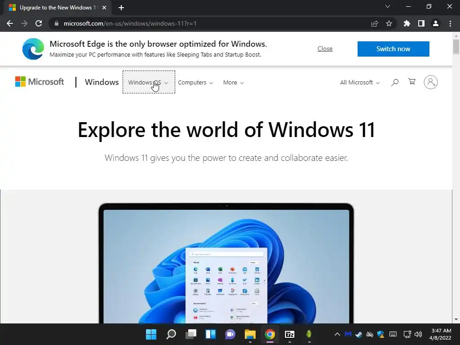Click the URL address bar

211,23
